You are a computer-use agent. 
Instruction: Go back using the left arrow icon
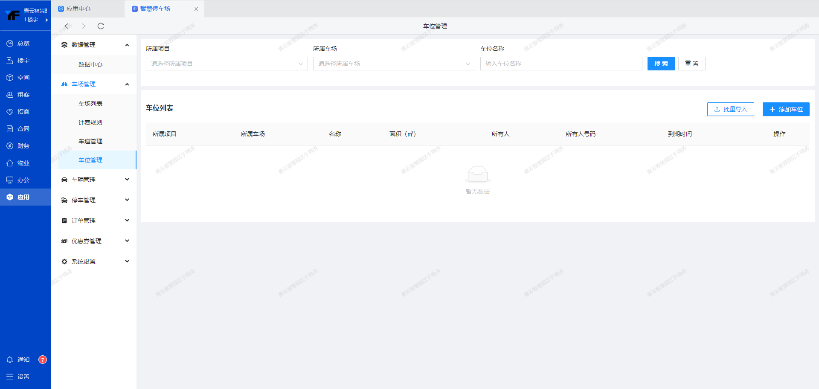pyautogui.click(x=67, y=26)
